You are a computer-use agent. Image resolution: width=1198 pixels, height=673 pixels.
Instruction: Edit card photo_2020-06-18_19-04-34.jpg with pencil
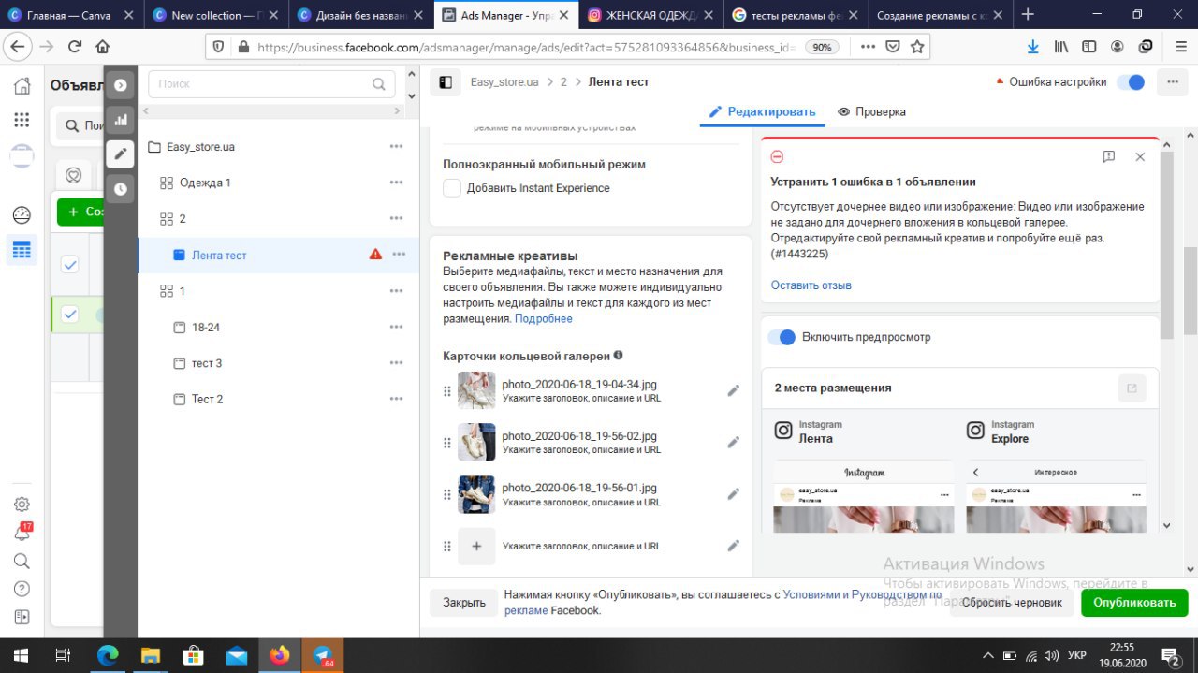733,390
